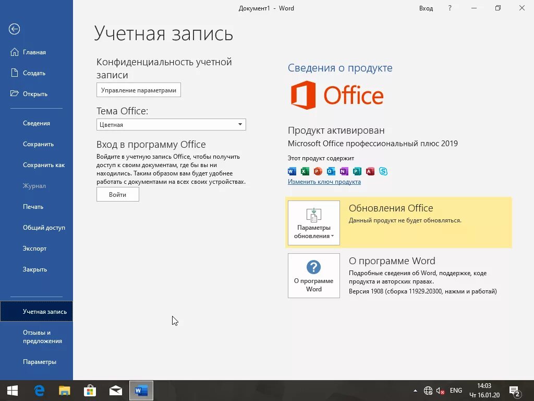Open the Сведения tab in the sidebar
Image resolution: width=534 pixels, height=401 pixels.
37,123
